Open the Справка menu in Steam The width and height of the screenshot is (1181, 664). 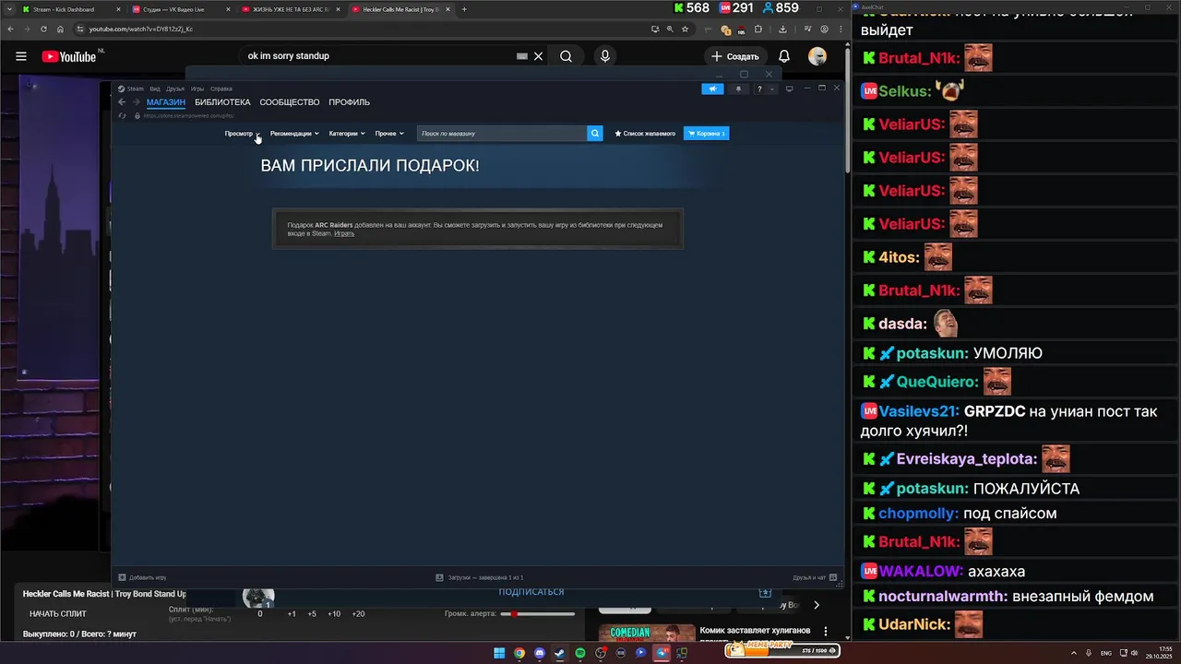pos(221,89)
